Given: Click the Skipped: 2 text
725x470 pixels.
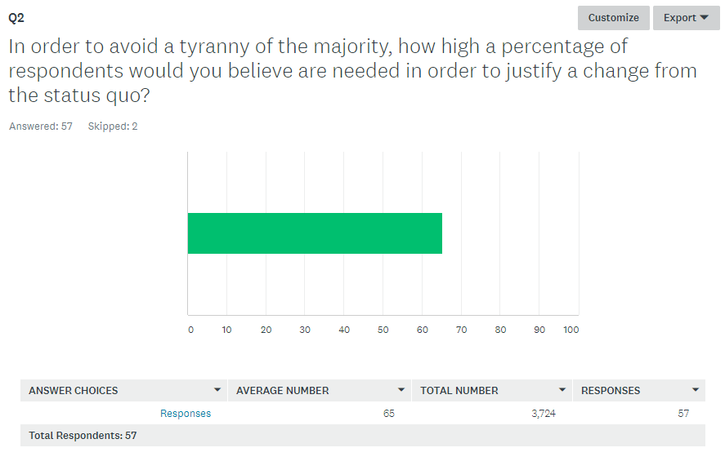Looking at the screenshot, I should click(x=113, y=126).
